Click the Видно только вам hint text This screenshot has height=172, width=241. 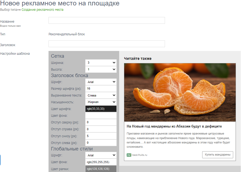pos(10,26)
